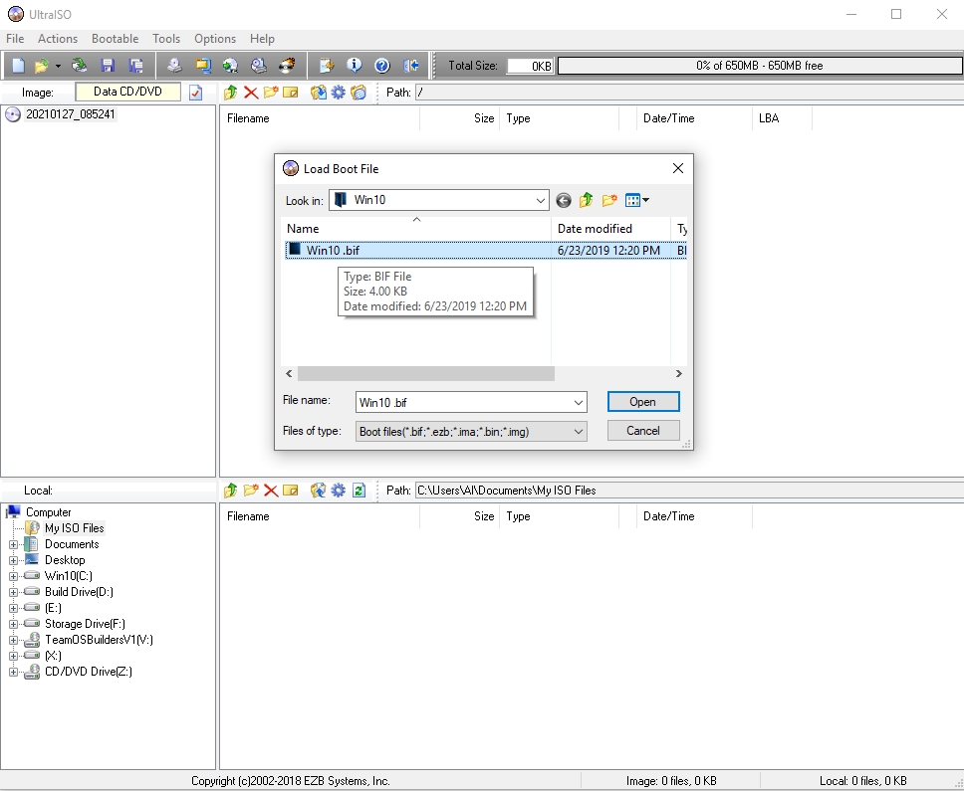Click the Up folder icon in the Local pane toolbar
Viewport: 964px width, 791px height.
pyautogui.click(x=231, y=491)
